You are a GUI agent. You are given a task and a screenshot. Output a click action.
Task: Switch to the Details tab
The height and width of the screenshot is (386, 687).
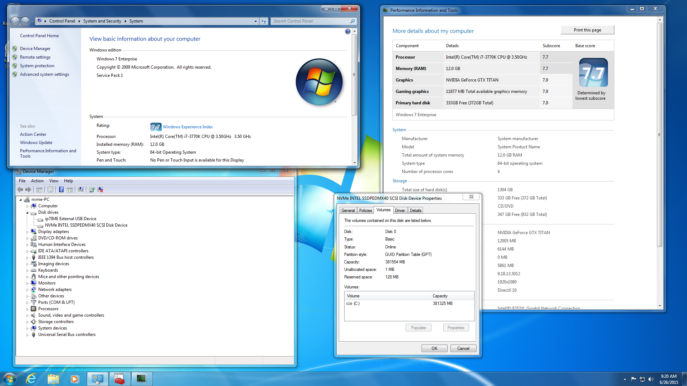[x=415, y=211]
